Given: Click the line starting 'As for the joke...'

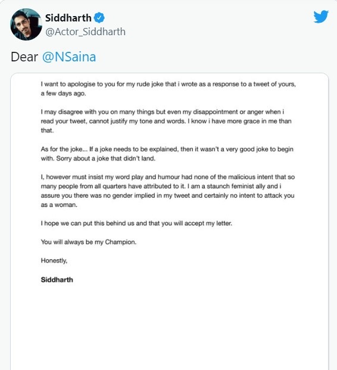Looking at the screenshot, I should (167, 149).
